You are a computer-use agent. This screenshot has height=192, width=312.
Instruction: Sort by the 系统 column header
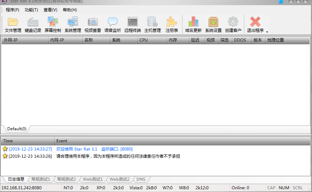pyautogui.click(x=124, y=40)
